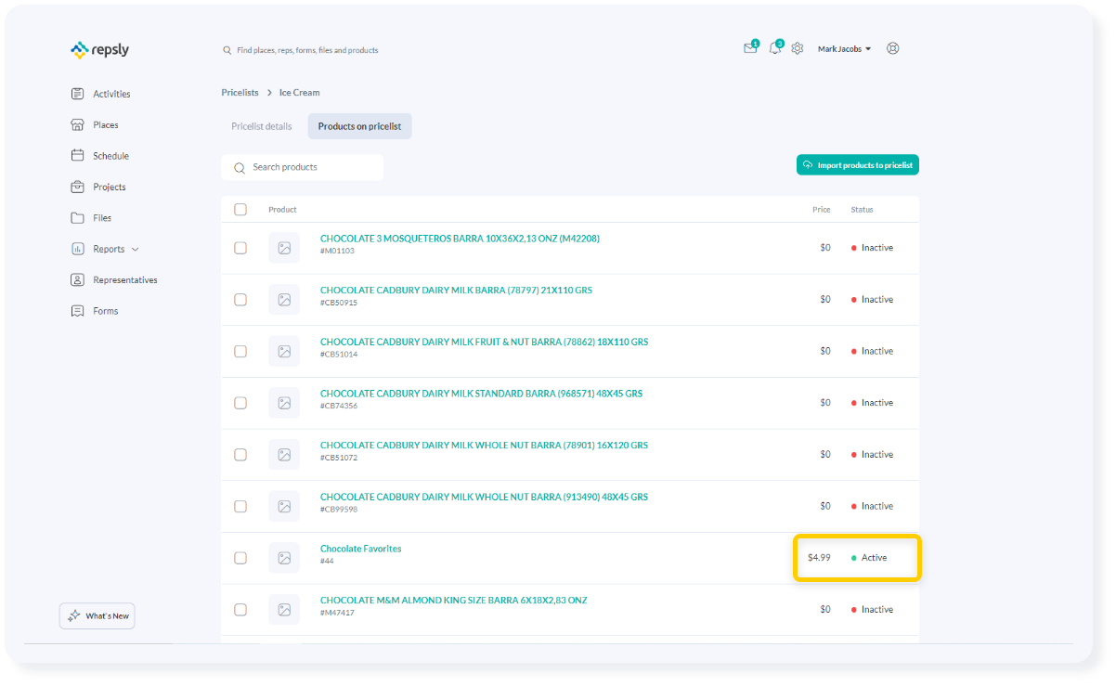Click the magnifier icon in Search products
Screen dimensions: 1116x686
[x=240, y=168]
